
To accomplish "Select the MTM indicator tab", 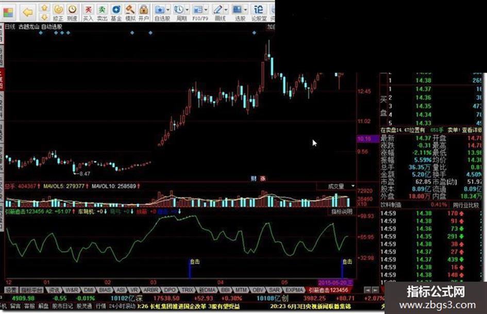I will coord(241,290).
